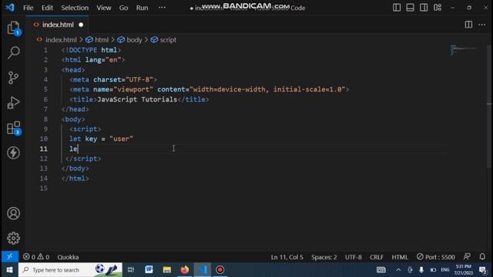Click the code minimap
Viewport: 493px width, 277px height.
(x=464, y=50)
